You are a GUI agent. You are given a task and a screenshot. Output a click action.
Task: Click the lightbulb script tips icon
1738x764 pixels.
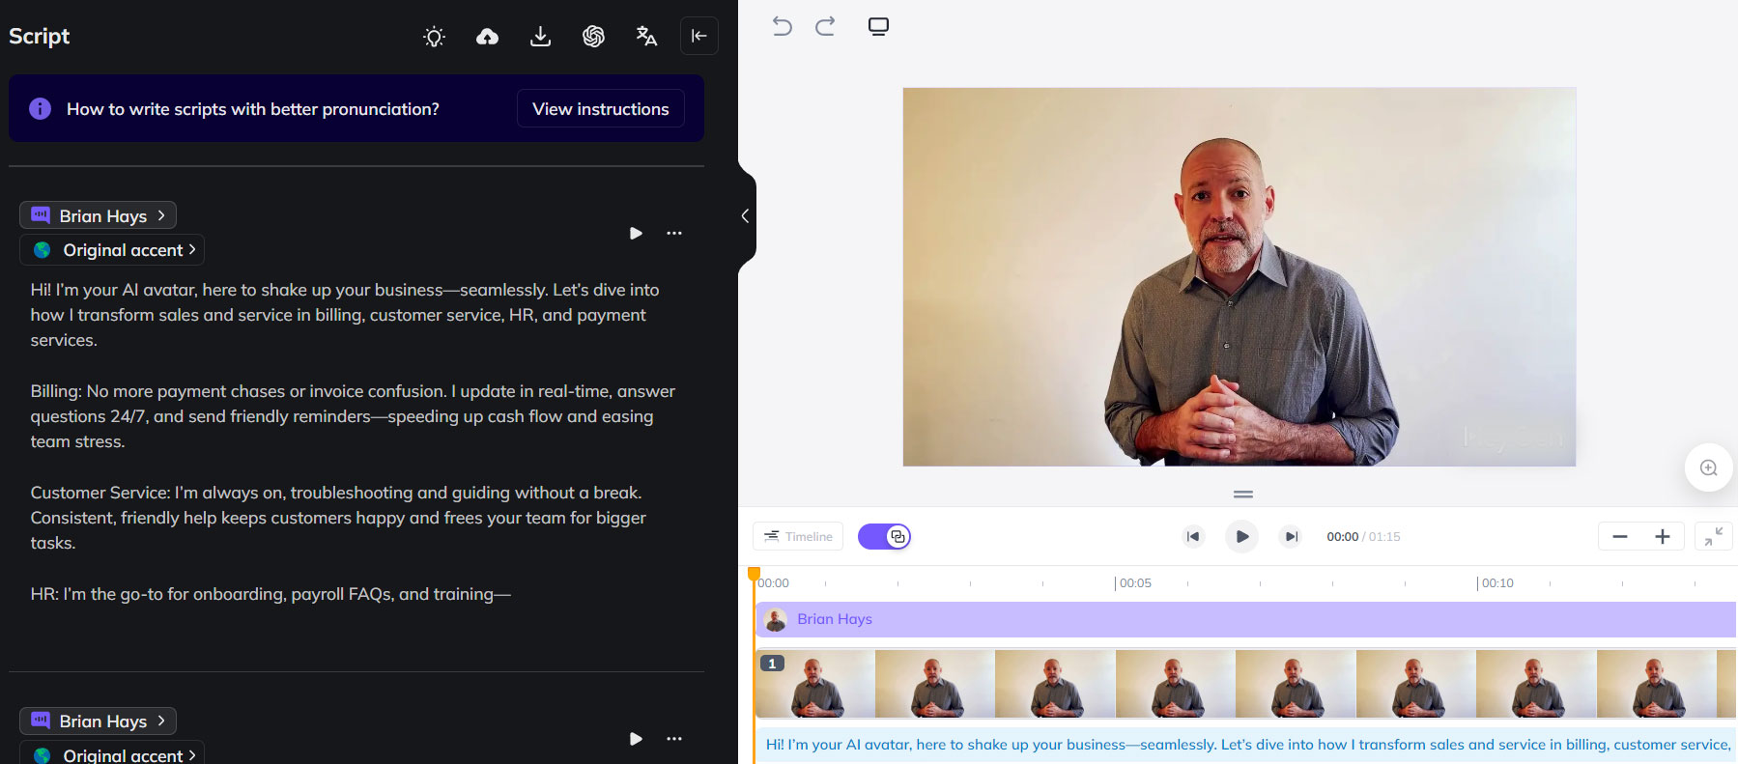click(435, 37)
